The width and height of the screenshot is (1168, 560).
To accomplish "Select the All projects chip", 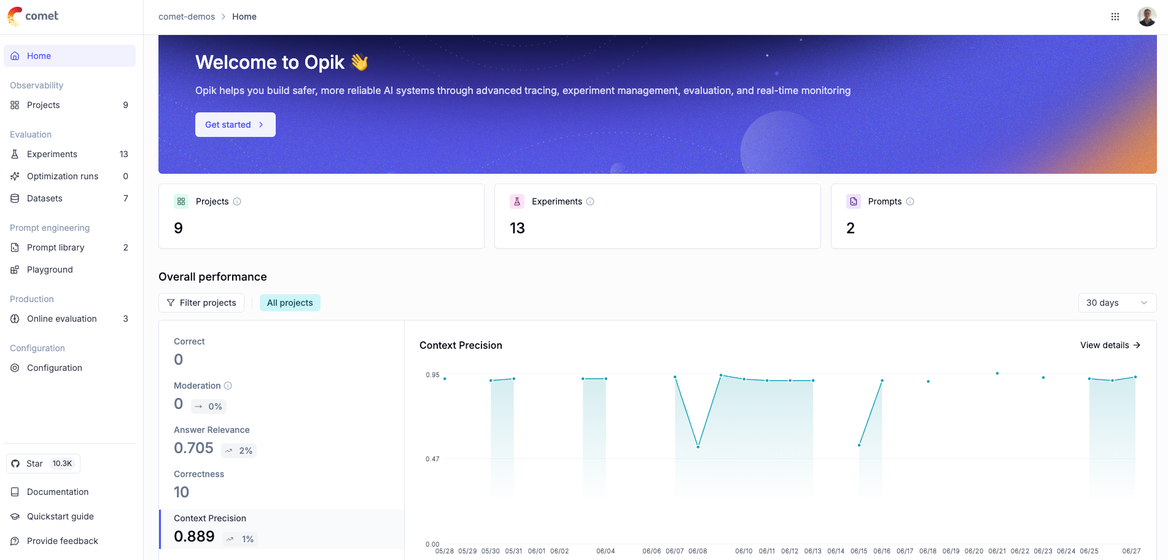I will [290, 303].
